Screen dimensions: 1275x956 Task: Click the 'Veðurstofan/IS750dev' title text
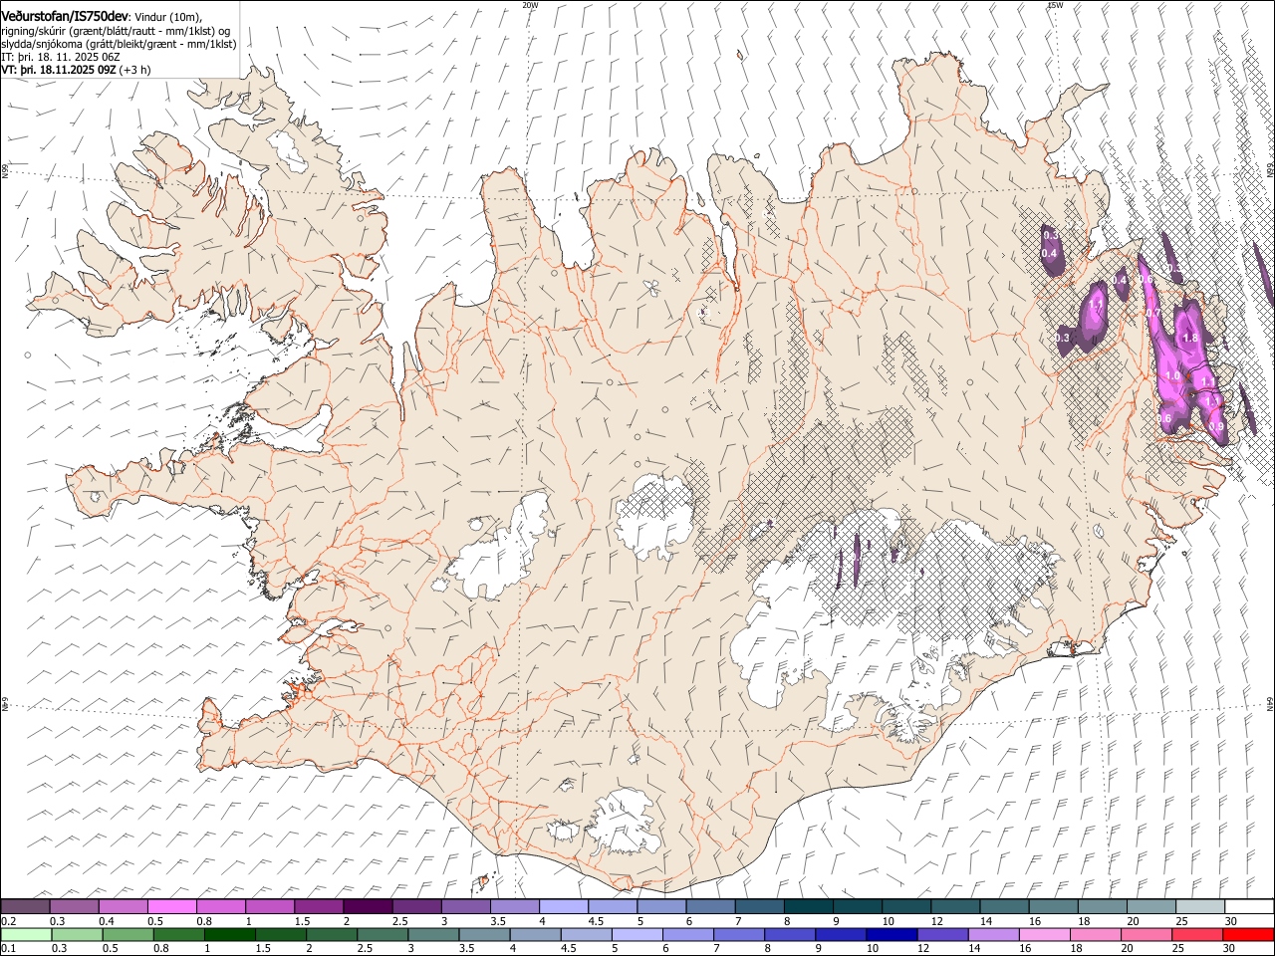[x=65, y=16]
